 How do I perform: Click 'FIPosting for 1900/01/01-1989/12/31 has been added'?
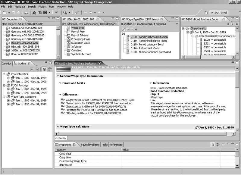click(96, 110)
